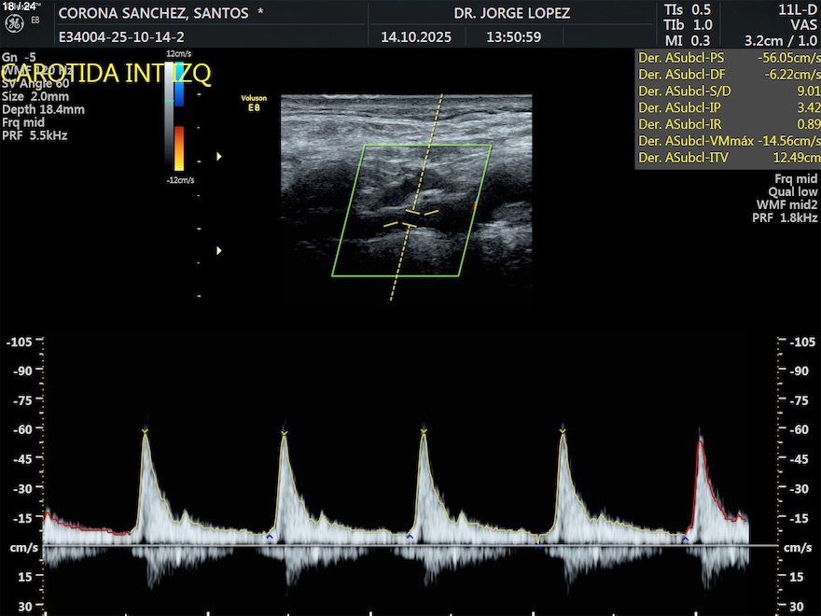This screenshot has width=821, height=616.
Task: Click the lower focal zone arrow marker
Action: 219,250
